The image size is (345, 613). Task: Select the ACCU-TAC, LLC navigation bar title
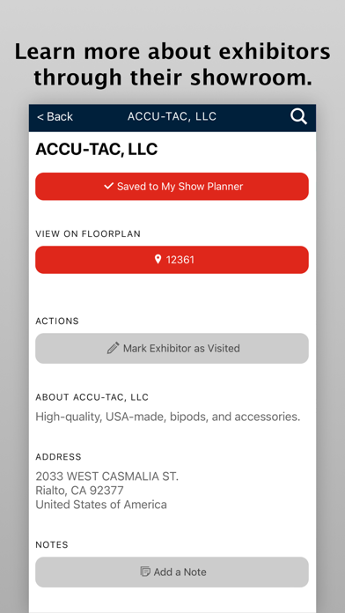[172, 116]
